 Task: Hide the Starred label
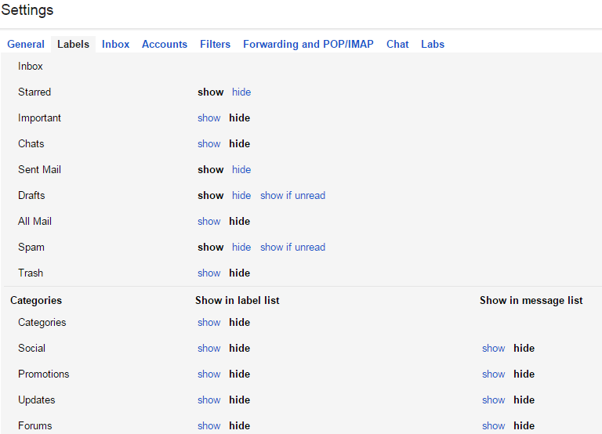tap(241, 92)
